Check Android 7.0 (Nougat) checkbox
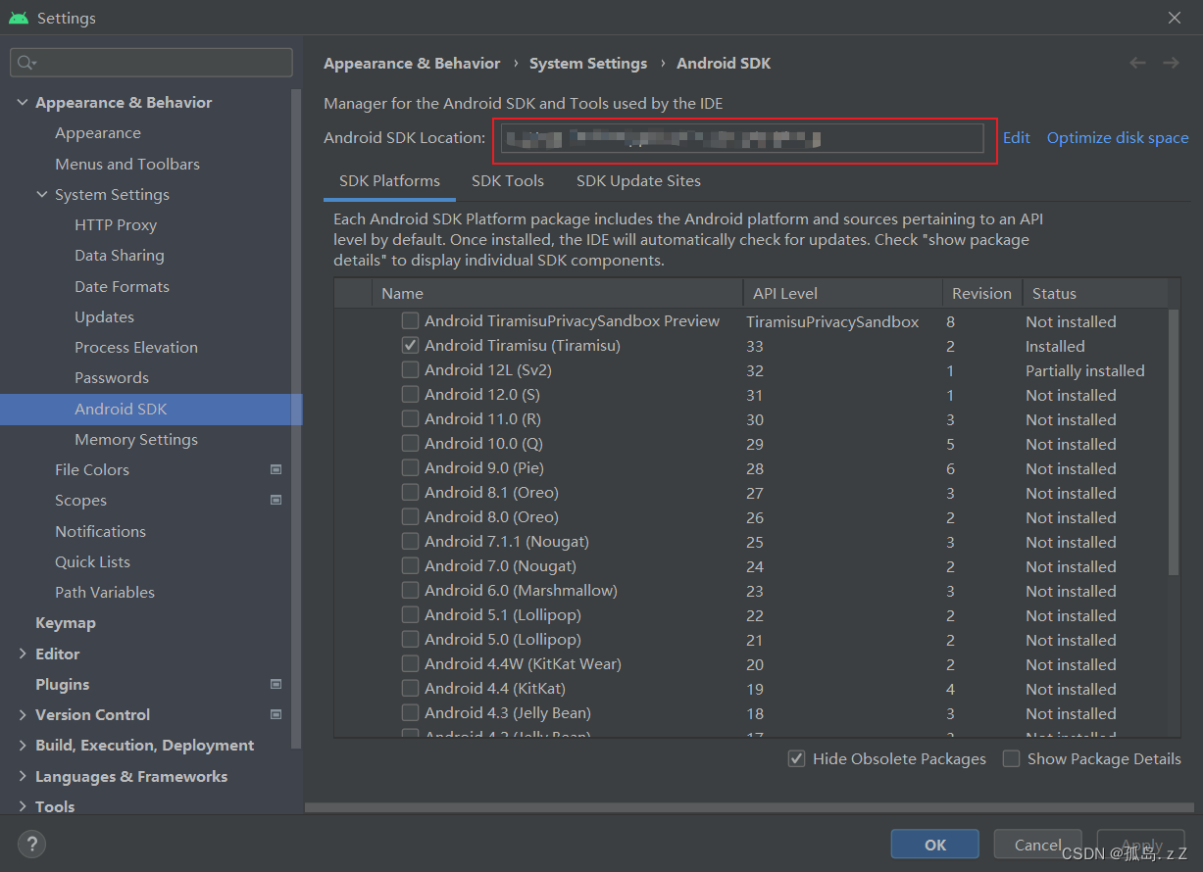This screenshot has width=1203, height=872. (410, 566)
